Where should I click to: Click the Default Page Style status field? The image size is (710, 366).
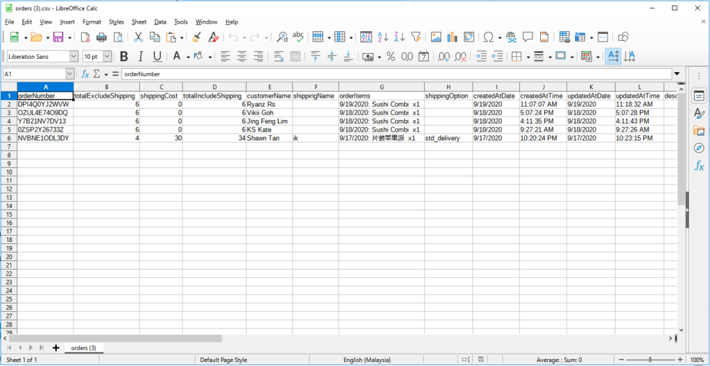pyautogui.click(x=224, y=360)
